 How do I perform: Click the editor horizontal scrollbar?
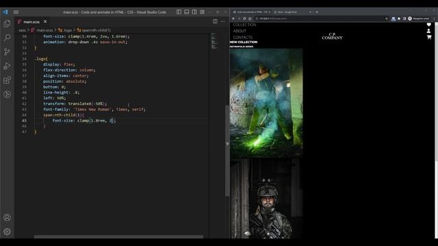pos(118,237)
